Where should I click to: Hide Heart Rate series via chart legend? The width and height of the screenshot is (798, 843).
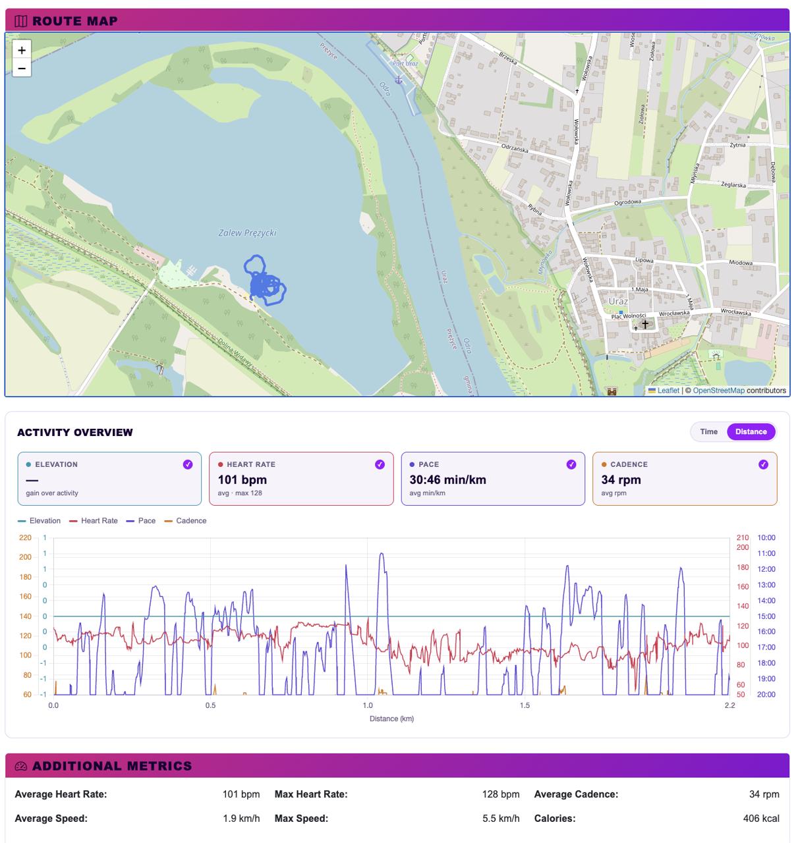tap(94, 521)
